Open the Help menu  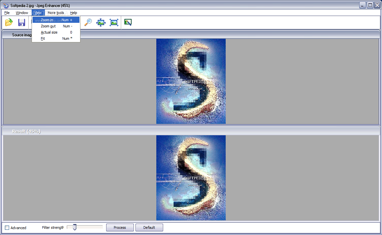pos(74,13)
